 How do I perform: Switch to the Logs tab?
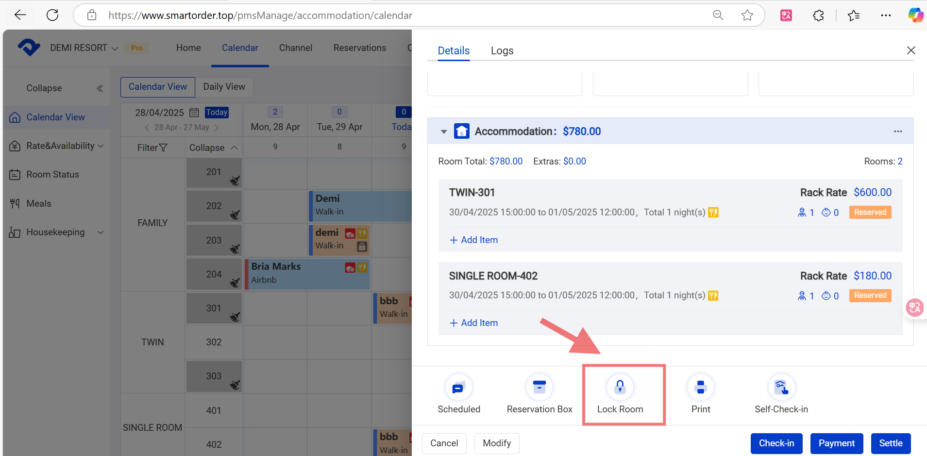pos(502,50)
